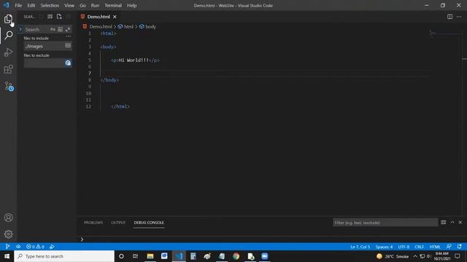Toggle Use Regular Expression in search box

tap(68, 29)
